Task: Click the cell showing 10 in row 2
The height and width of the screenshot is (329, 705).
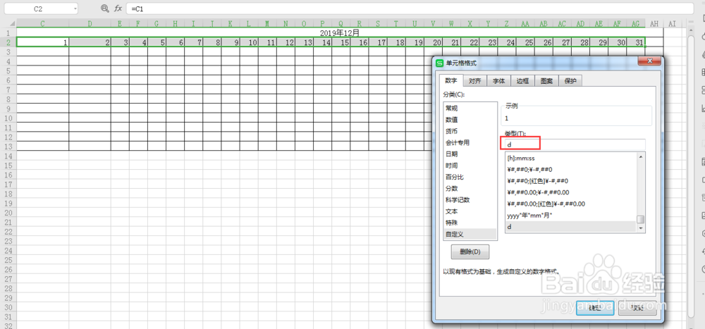Action: pyautogui.click(x=249, y=42)
